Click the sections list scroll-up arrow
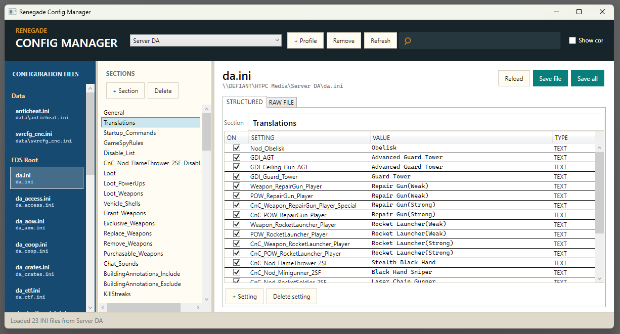Viewport: 620px width, 334px height. point(206,109)
